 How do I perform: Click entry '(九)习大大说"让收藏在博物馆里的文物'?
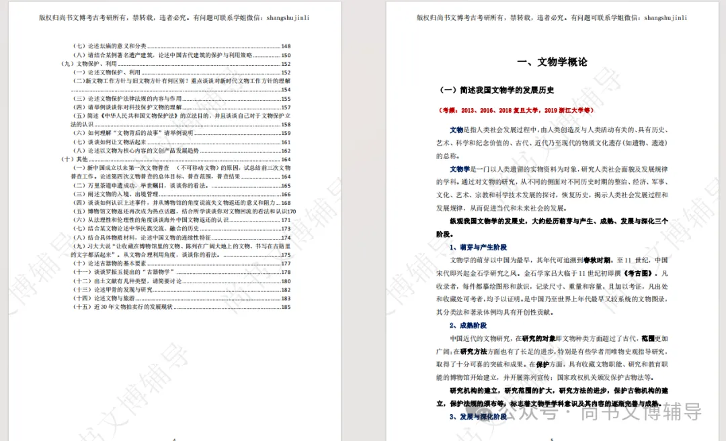181,250
